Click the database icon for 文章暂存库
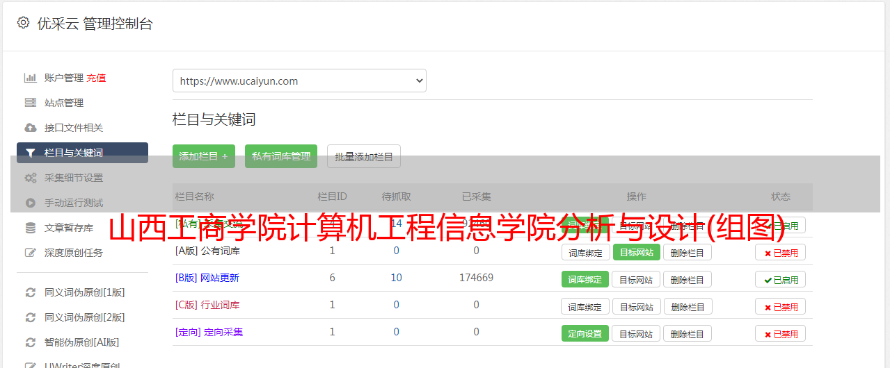The width and height of the screenshot is (890, 368). click(x=31, y=228)
